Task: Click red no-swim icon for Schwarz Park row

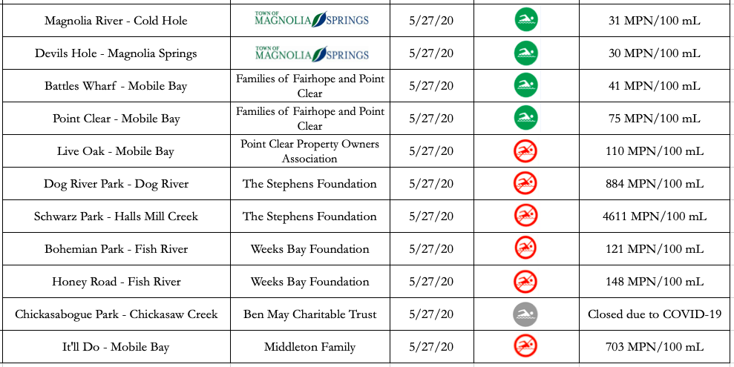Action: [525, 216]
